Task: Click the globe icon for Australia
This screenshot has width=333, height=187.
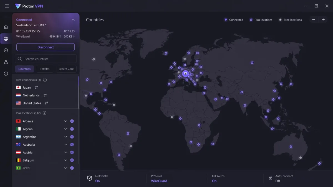Action: point(72,145)
